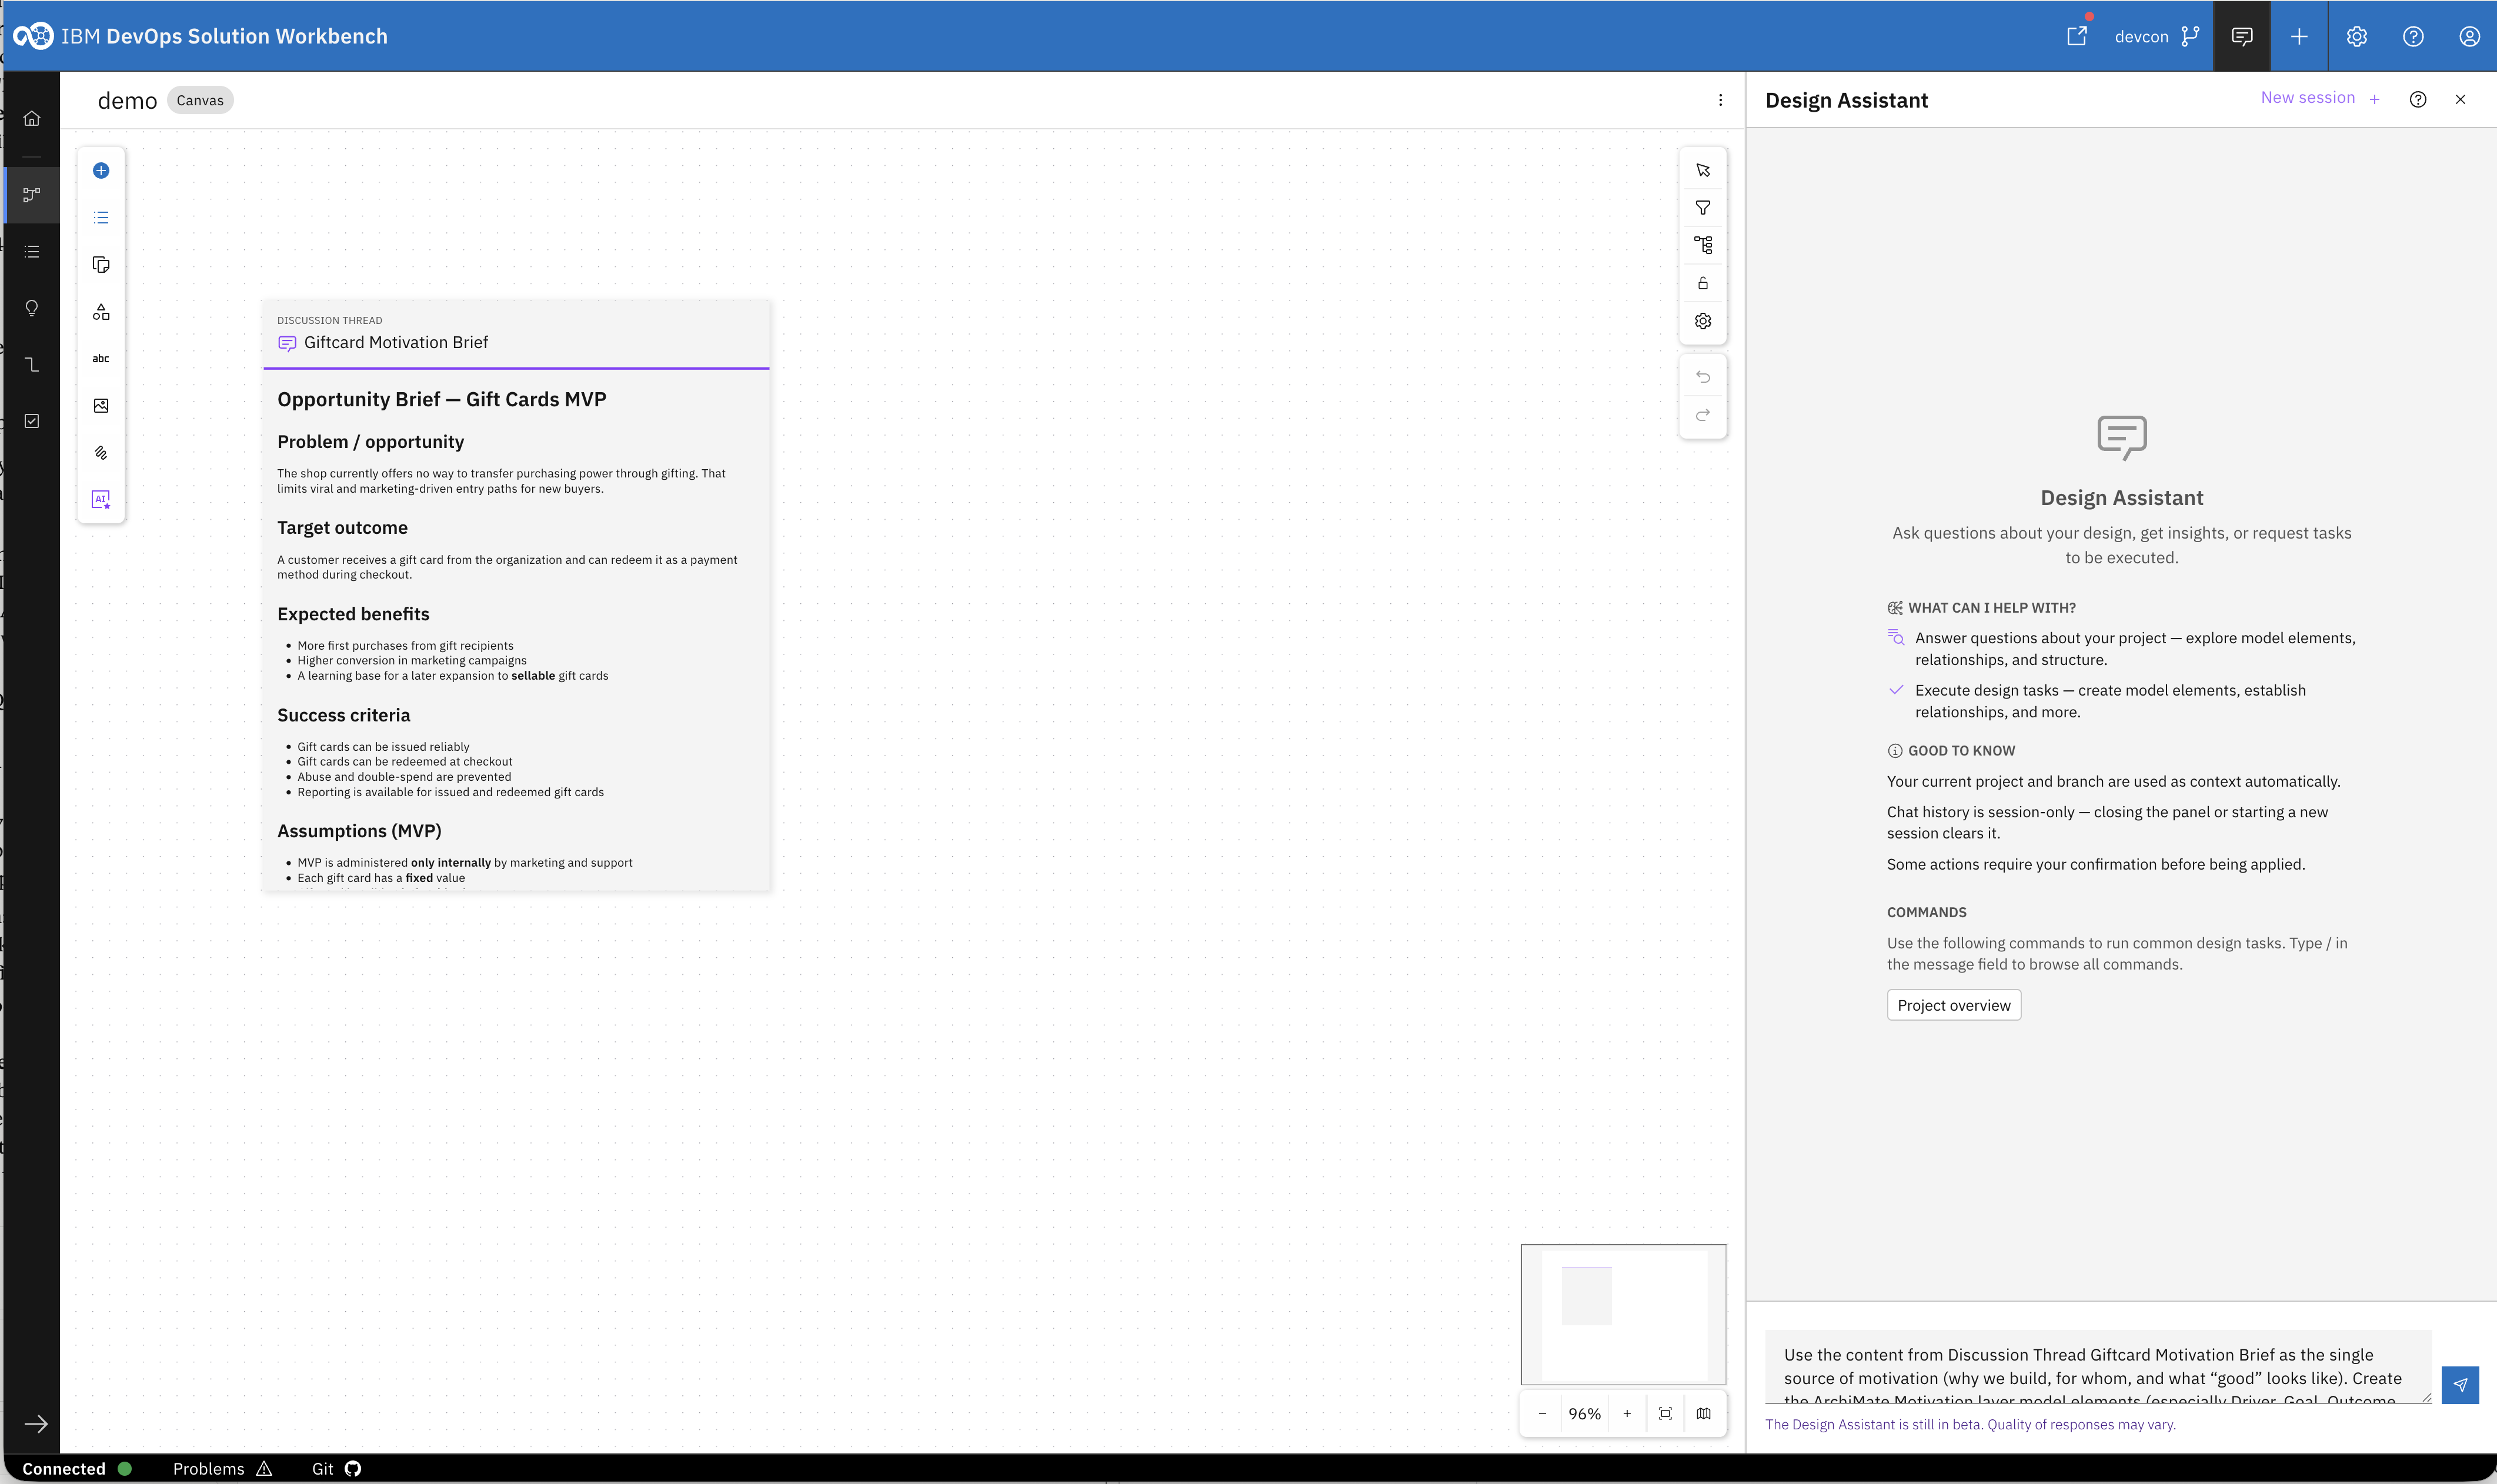
Task: Click the redo arrow
Action: 1703,415
